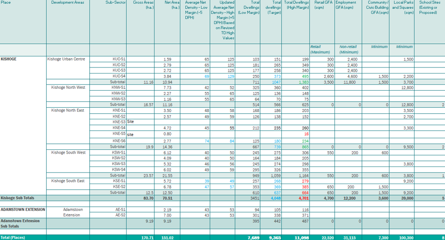Screen dimensions: 445x240
Task: Select the 11,800 employment sub-total cell
Action: pyautogui.click(x=350, y=82)
